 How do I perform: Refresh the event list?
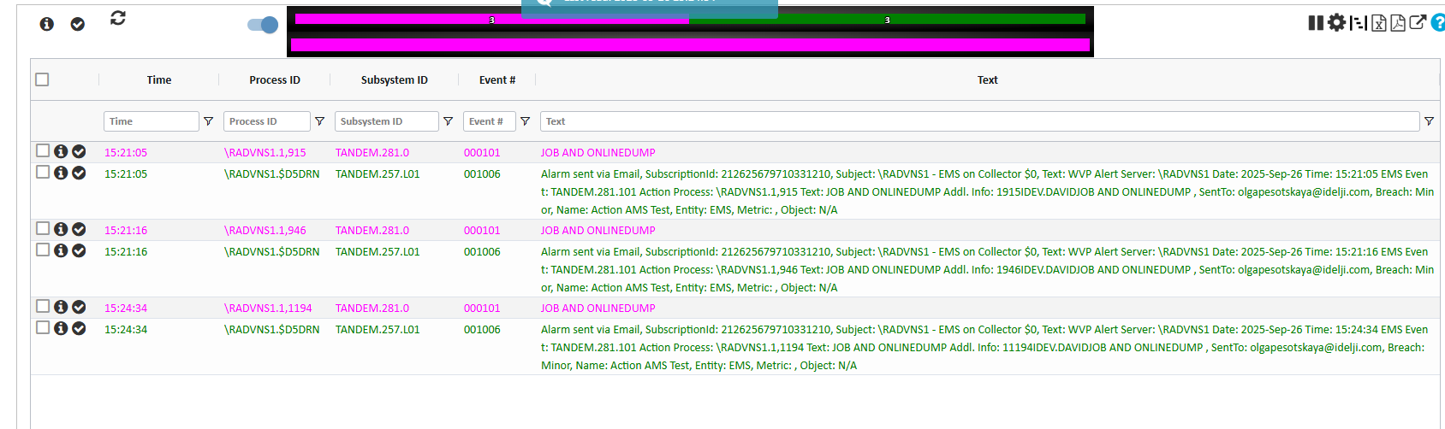click(118, 18)
